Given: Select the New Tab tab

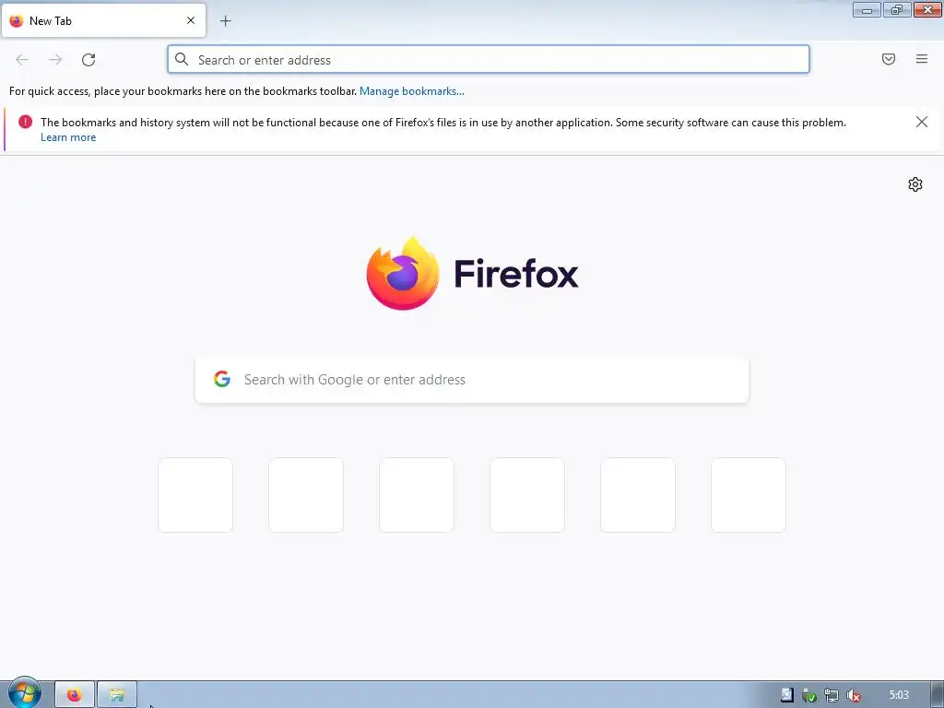Looking at the screenshot, I should (103, 20).
